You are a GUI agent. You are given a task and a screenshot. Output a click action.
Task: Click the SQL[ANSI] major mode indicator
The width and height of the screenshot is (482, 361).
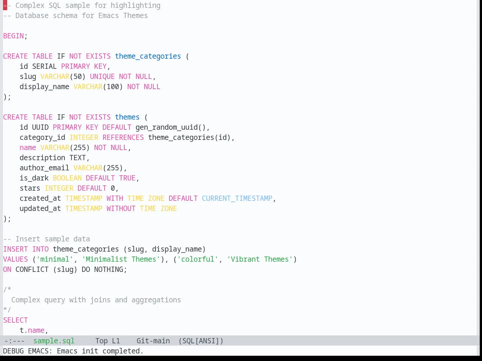(x=201, y=341)
